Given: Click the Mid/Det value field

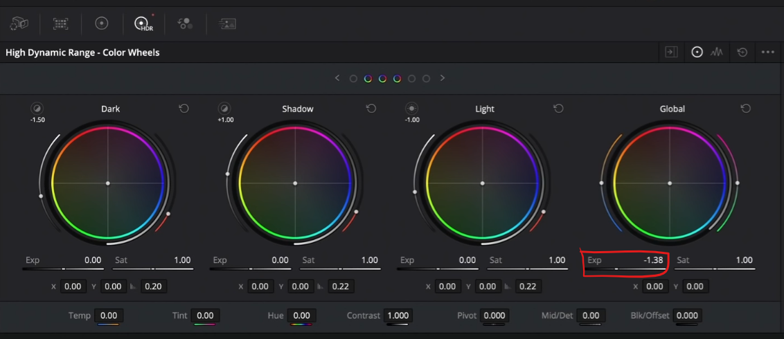Looking at the screenshot, I should click(x=591, y=315).
